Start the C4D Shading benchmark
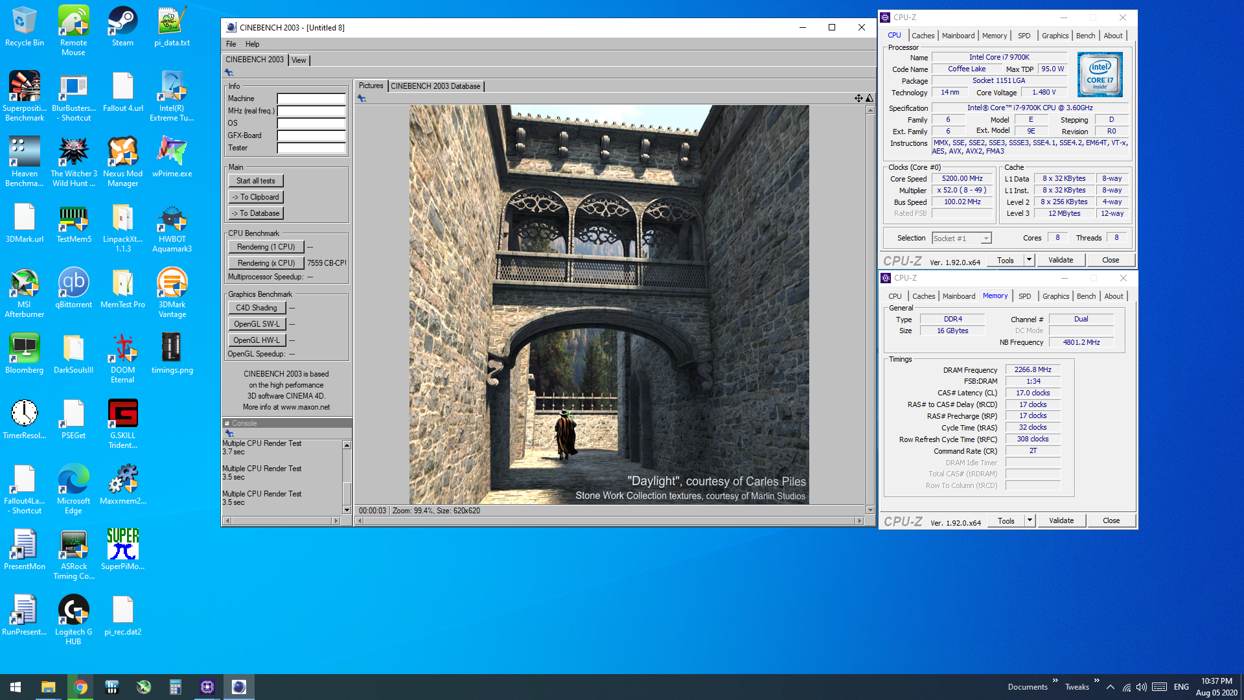This screenshot has width=1244, height=700. click(x=256, y=308)
